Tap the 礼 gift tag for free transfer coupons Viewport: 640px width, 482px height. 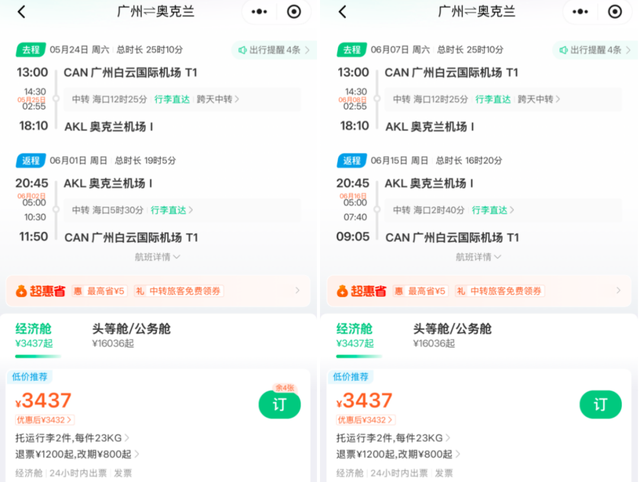tap(178, 291)
